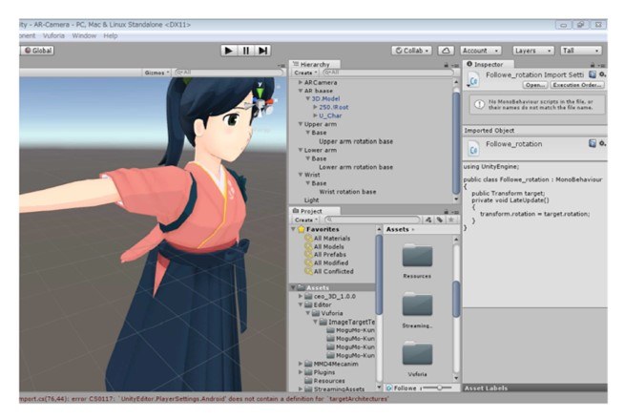This screenshot has width=625, height=419.
Task: Open the Account dropdown
Action: (481, 51)
